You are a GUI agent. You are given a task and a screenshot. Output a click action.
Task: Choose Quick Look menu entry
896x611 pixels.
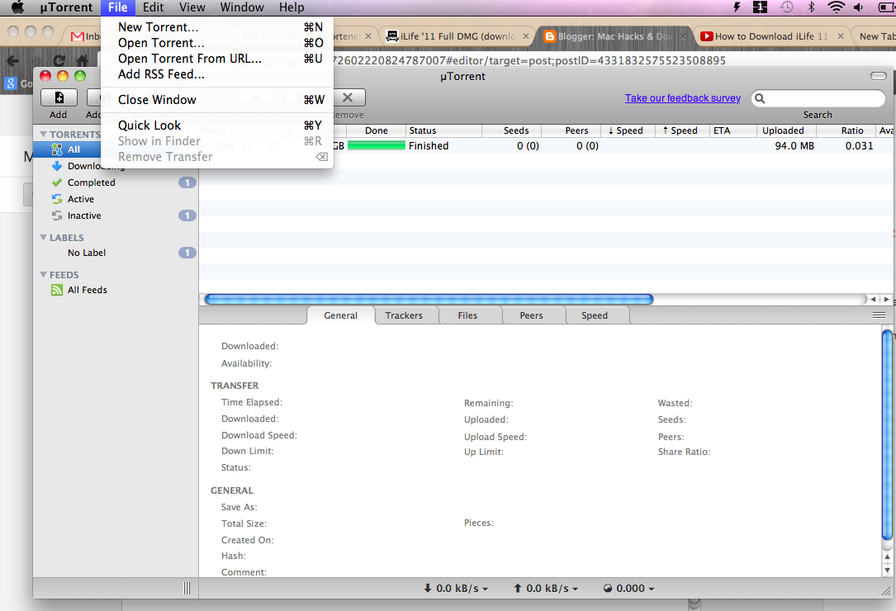click(217, 126)
